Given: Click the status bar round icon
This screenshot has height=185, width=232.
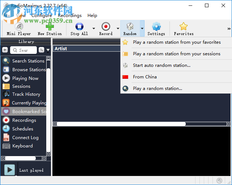Looking at the screenshot, I should pyautogui.click(x=219, y=180).
